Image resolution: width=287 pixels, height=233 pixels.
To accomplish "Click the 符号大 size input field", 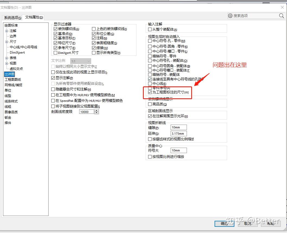I will point(179,150).
